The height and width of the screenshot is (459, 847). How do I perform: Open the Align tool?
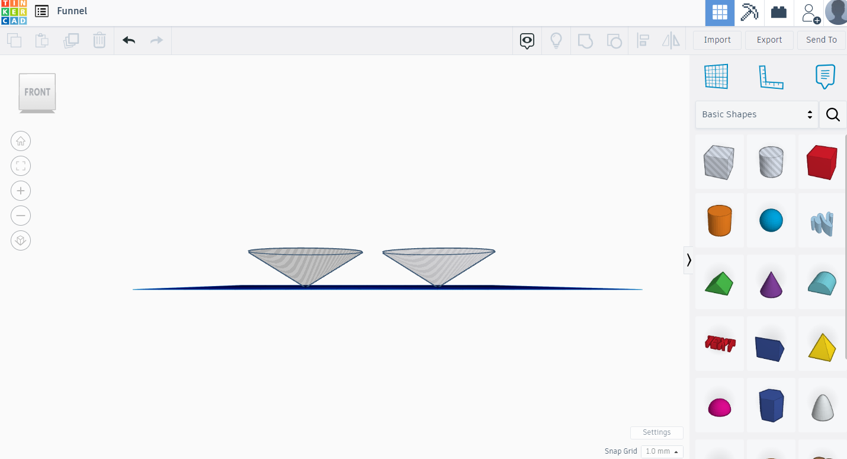[x=643, y=40]
